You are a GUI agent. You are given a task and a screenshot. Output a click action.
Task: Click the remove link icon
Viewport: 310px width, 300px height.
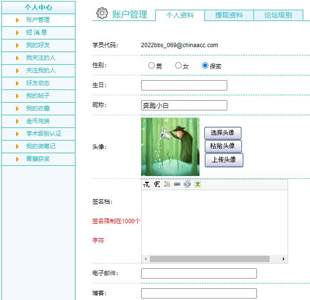(187, 184)
